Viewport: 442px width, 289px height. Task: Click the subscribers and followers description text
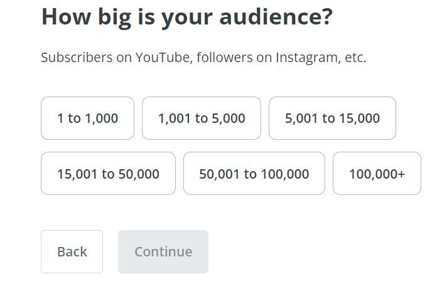[203, 58]
